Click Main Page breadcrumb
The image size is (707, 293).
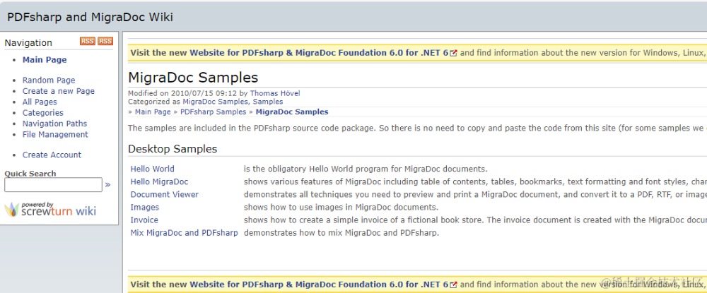[x=153, y=112]
